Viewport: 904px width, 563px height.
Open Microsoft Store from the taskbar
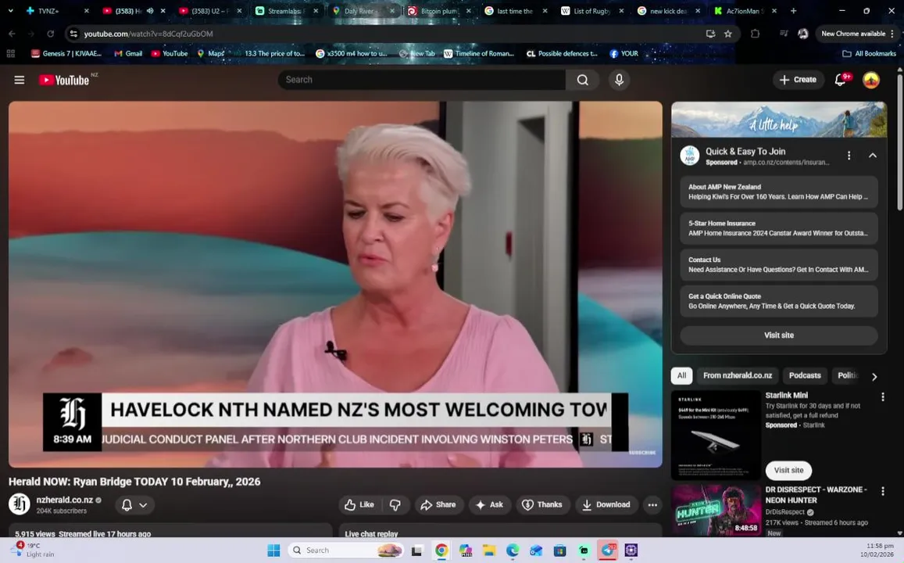(x=559, y=550)
